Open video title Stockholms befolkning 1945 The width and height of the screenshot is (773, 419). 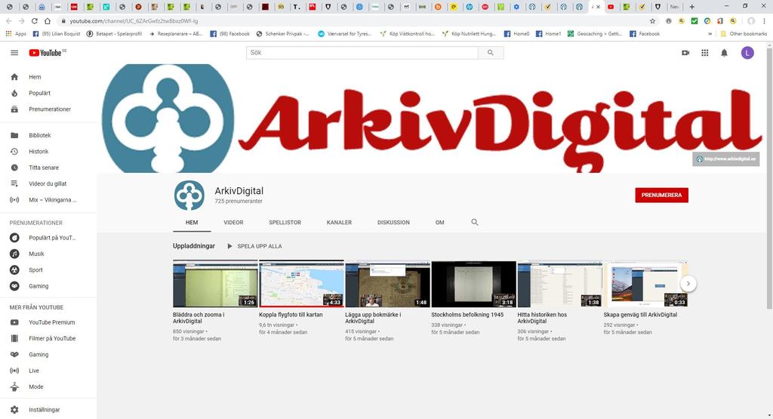[x=467, y=315]
